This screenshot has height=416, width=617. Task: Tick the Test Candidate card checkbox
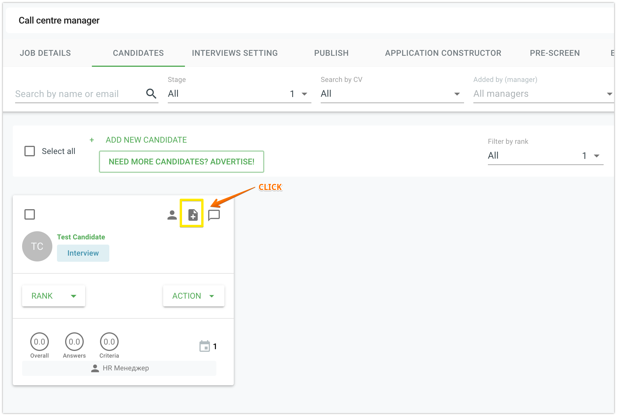[30, 214]
